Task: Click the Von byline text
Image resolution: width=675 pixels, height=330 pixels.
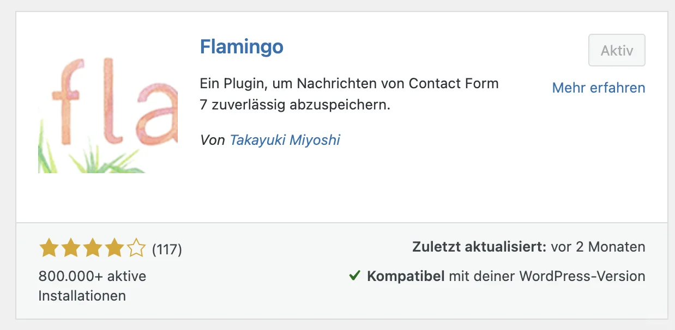Action: click(x=212, y=140)
